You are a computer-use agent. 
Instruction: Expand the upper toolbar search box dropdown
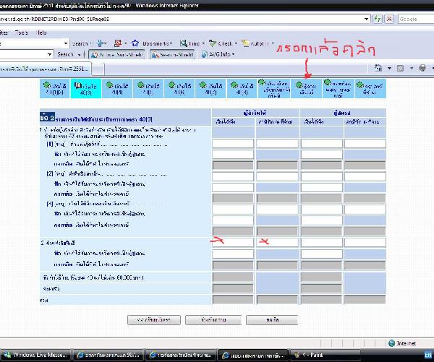66,43
